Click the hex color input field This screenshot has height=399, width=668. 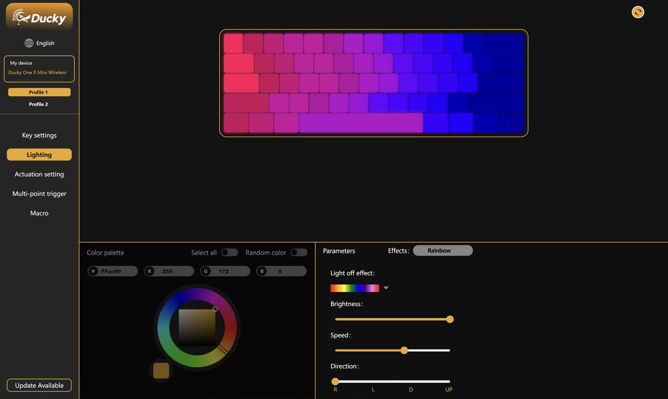[113, 271]
